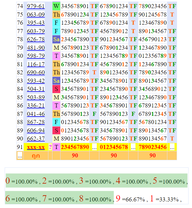Click the ellipsis cell at the summary row start
The width and height of the screenshot is (192, 208).
point(20,156)
